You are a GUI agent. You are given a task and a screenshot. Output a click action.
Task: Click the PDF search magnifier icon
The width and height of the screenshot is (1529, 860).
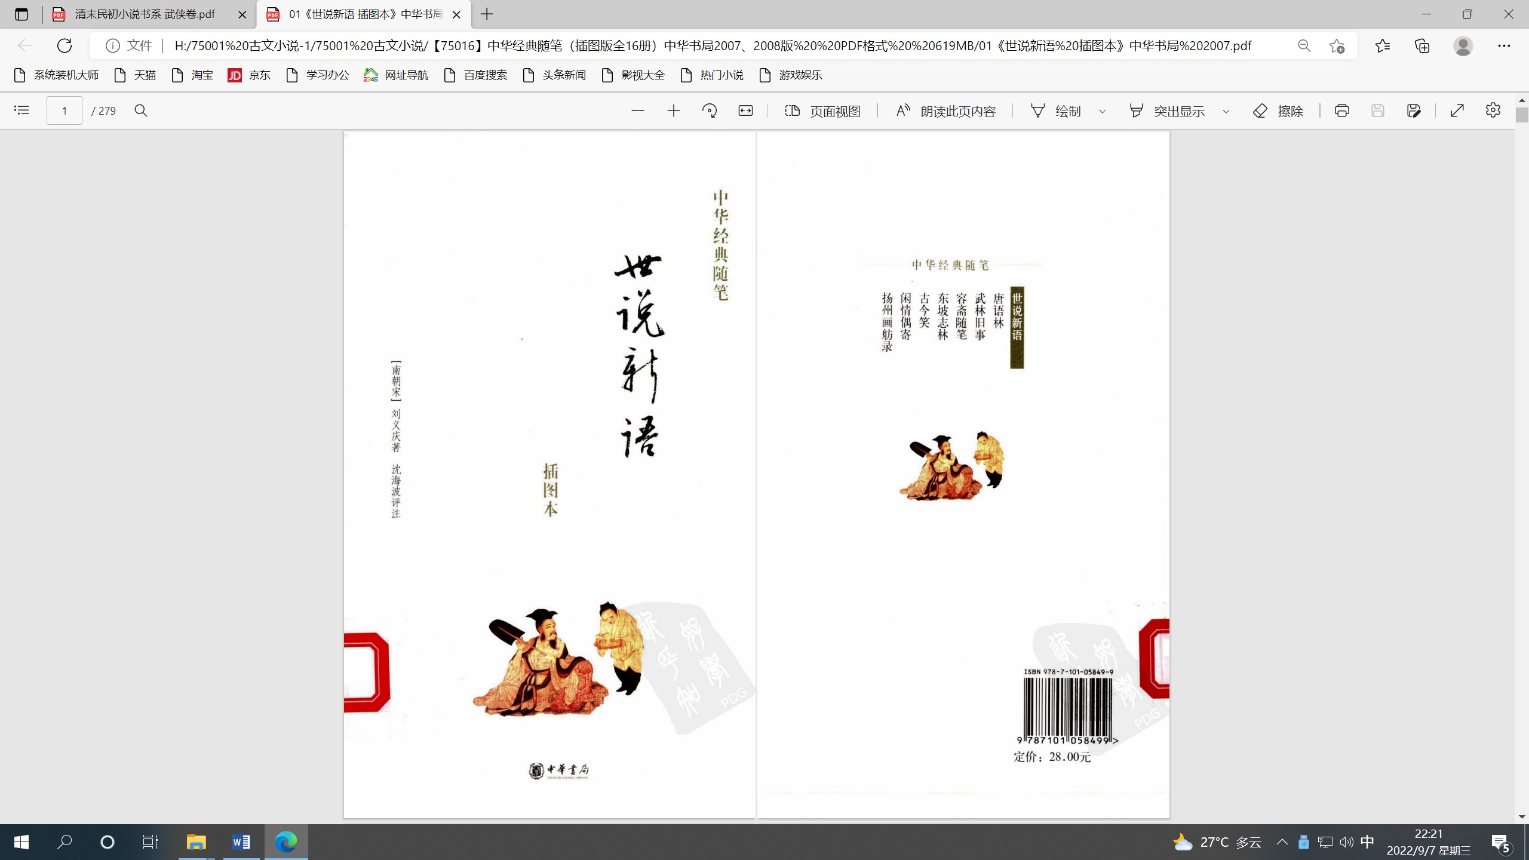(x=141, y=110)
